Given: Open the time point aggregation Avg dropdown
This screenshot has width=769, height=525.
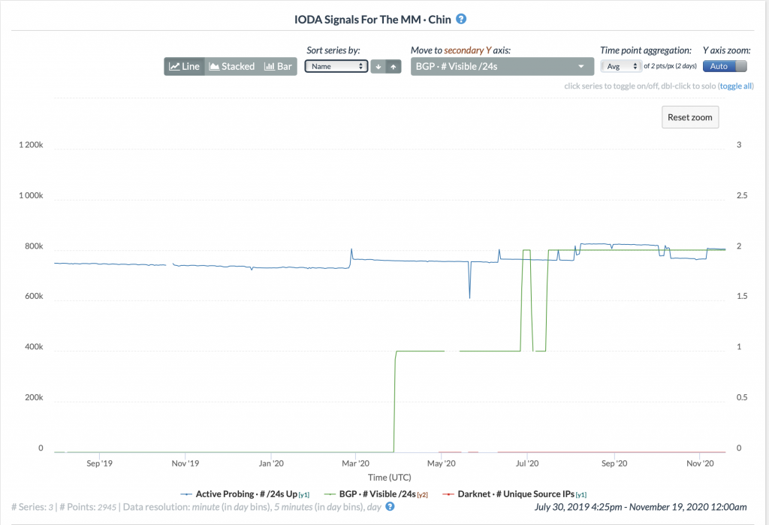Looking at the screenshot, I should [x=620, y=66].
